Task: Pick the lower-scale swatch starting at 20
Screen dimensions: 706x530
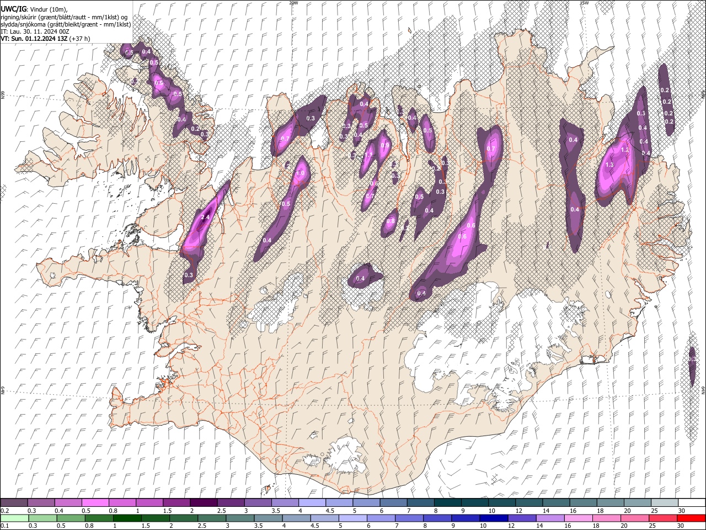Action: click(x=634, y=518)
